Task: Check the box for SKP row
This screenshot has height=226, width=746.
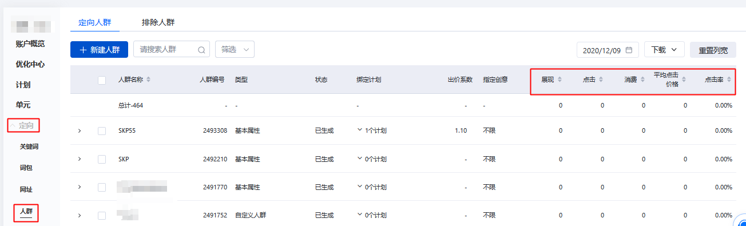Action: 102,159
